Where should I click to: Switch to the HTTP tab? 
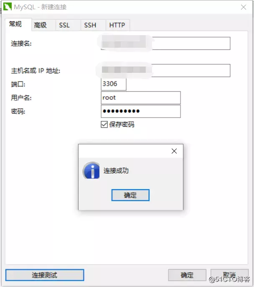pyautogui.click(x=118, y=25)
